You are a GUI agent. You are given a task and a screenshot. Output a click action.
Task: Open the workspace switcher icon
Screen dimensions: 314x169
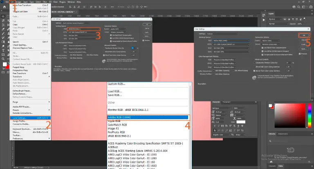(304, 7)
